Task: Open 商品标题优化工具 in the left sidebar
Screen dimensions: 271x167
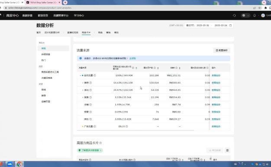Action: pyautogui.click(x=50, y=72)
